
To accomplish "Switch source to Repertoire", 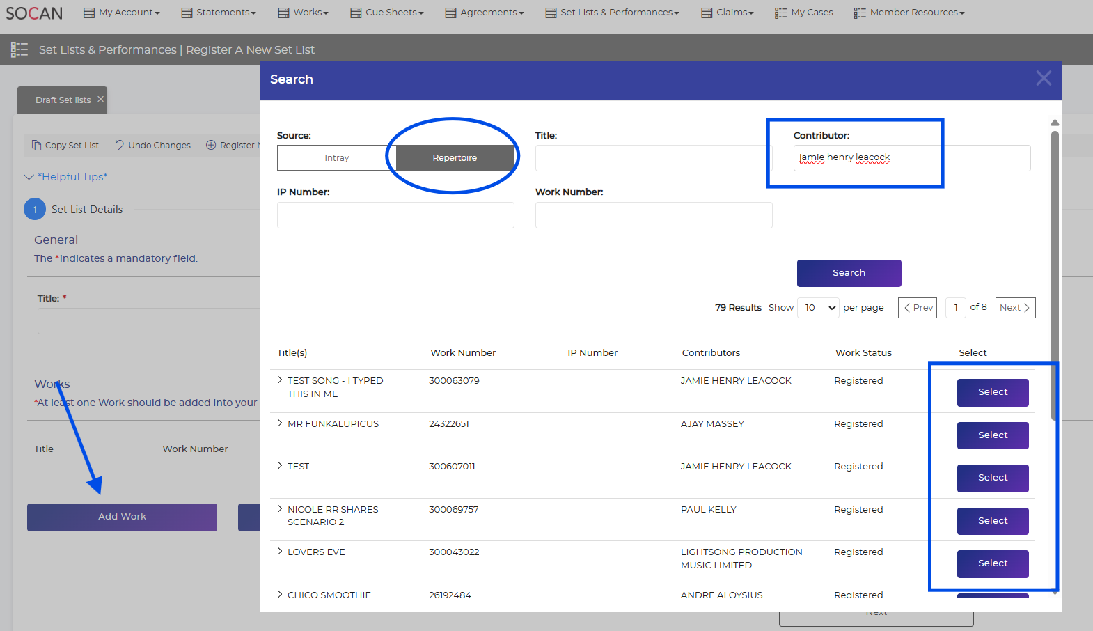I will (455, 158).
